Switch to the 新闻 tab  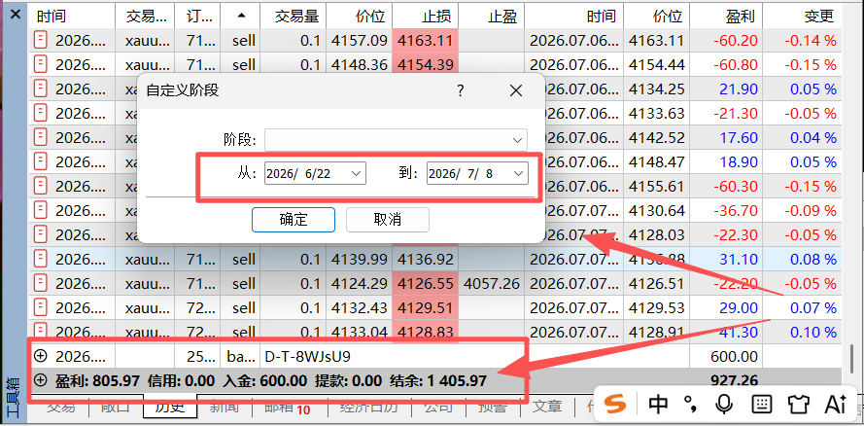point(224,408)
